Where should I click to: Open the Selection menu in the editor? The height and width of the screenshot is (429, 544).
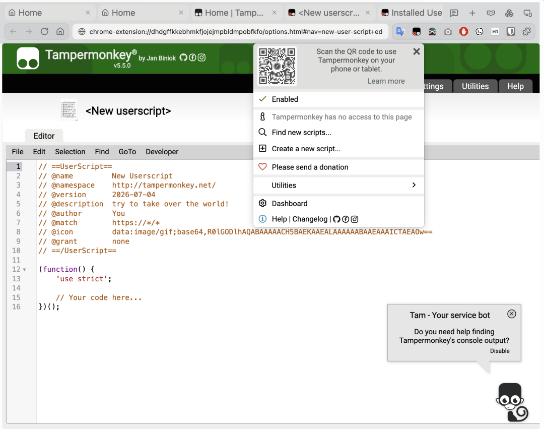pos(70,152)
